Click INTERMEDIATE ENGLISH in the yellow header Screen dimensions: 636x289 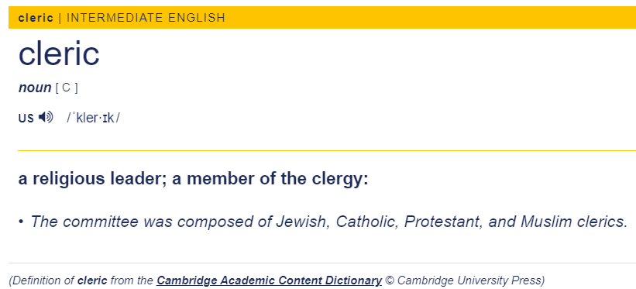click(146, 18)
